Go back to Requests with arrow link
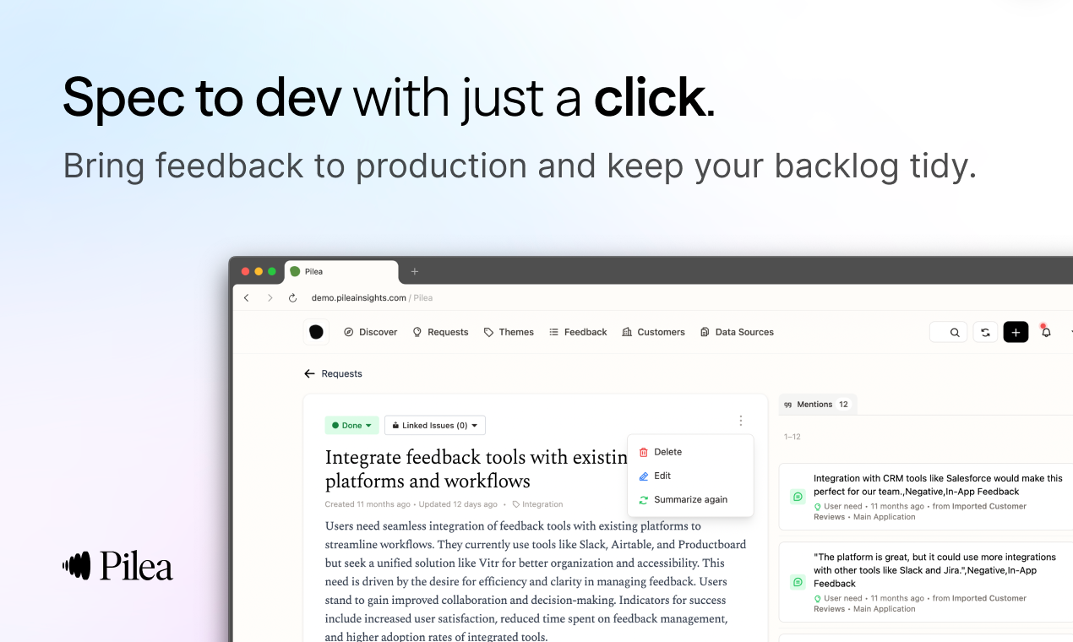1073x642 pixels. click(x=333, y=373)
